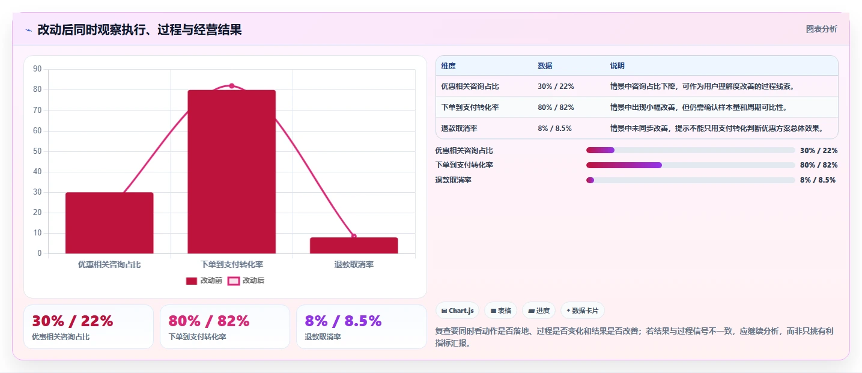Screen dimensions: 862x373
Task: Open the 30% / 22% data card
Action: pos(89,327)
